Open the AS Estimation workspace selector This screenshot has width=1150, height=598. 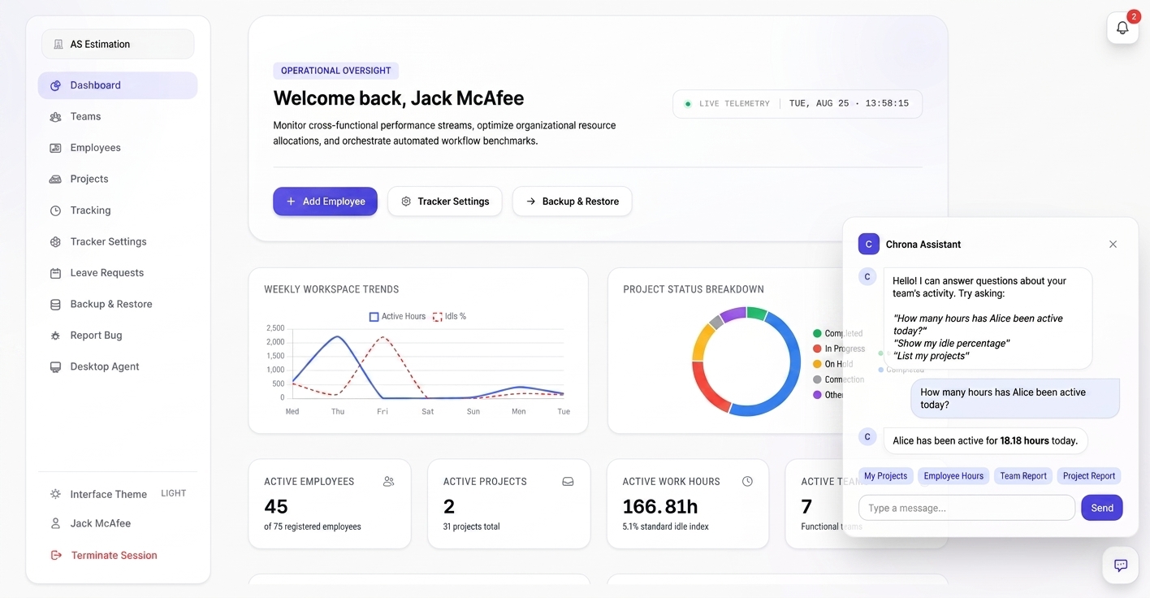[x=118, y=44]
